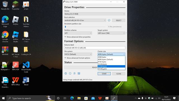179x101 pixels.
Task: Open Google Chrome desktop shortcut
Action: [5, 37]
